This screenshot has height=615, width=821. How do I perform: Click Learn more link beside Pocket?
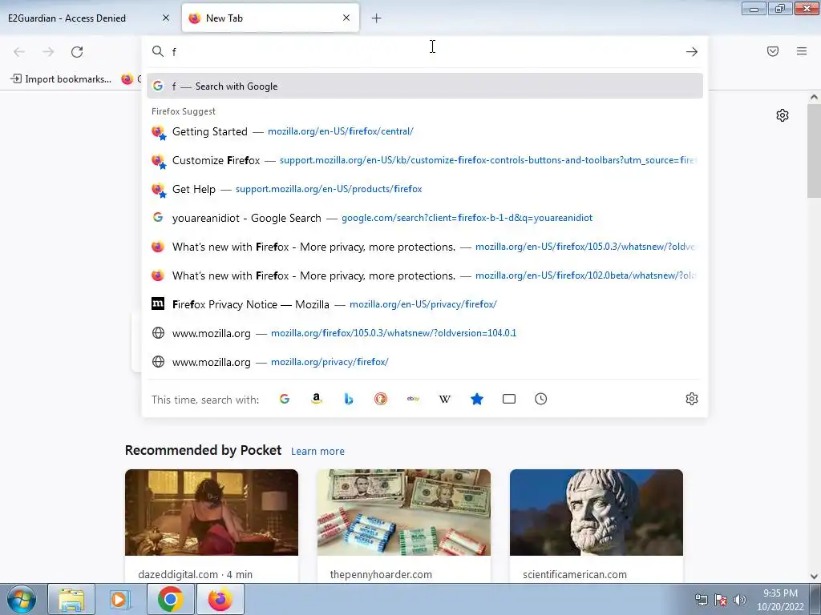[317, 452]
